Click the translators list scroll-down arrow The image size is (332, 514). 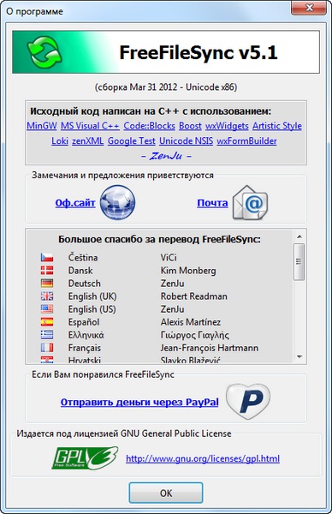[x=299, y=356]
